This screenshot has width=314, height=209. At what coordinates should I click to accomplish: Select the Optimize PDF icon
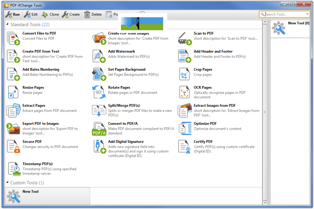(185, 128)
